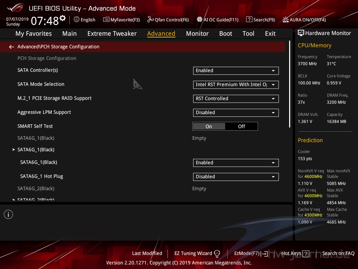
Task: Click the 0.959 V core voltage value
Action: tap(334, 83)
